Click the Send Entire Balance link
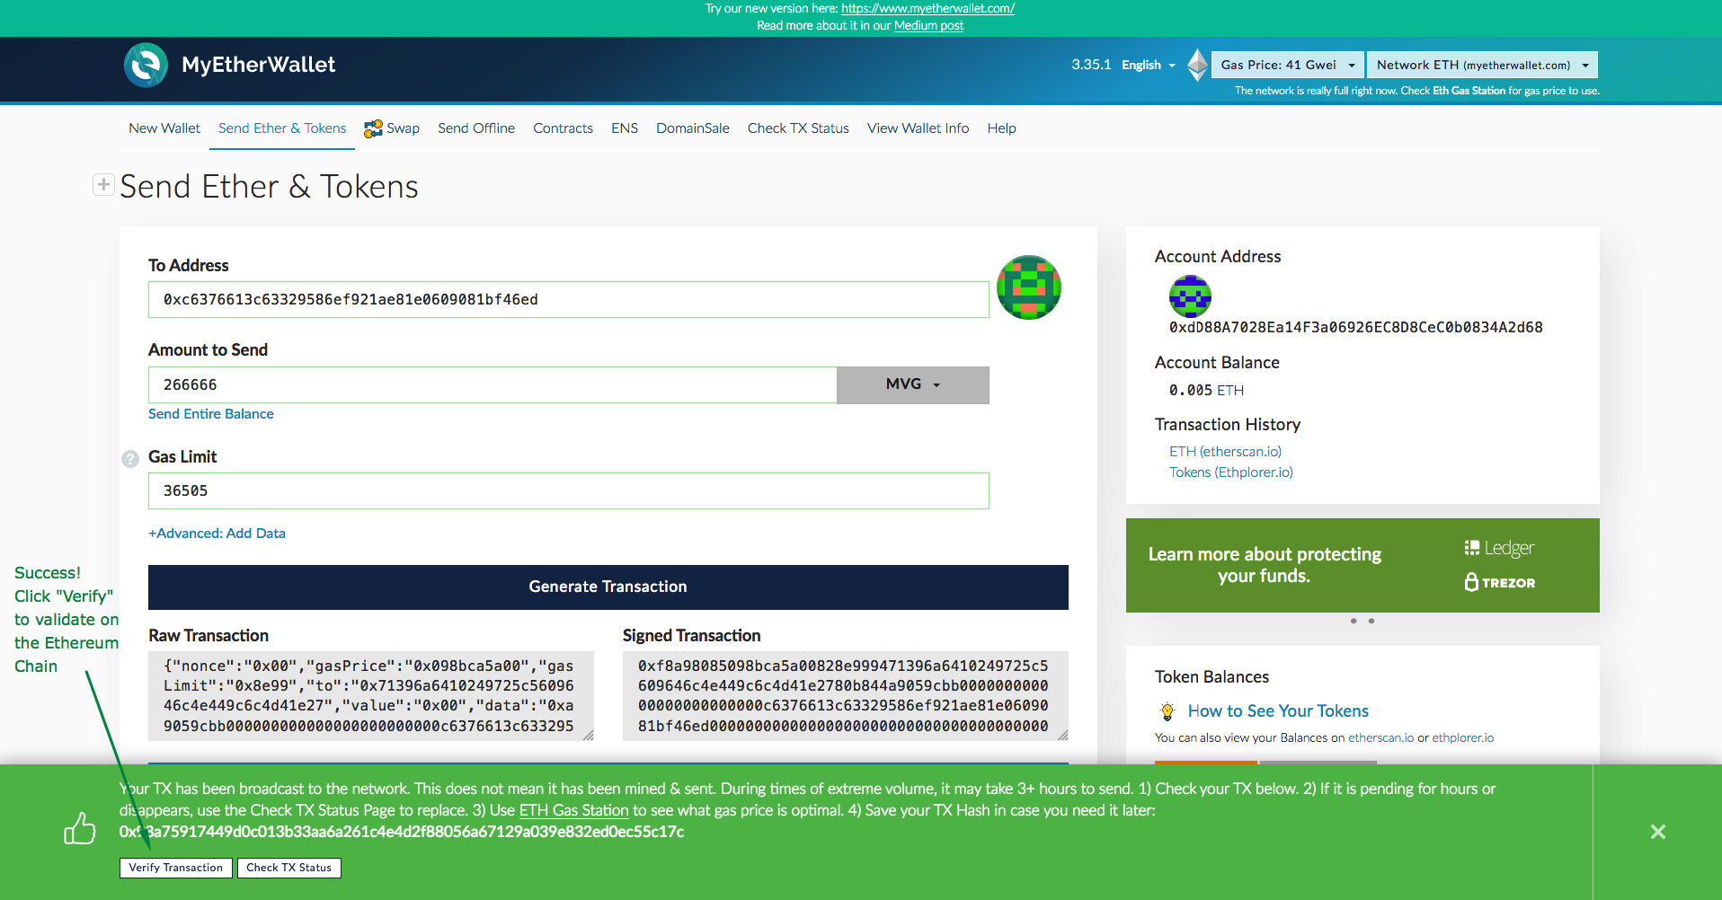 pos(211,414)
